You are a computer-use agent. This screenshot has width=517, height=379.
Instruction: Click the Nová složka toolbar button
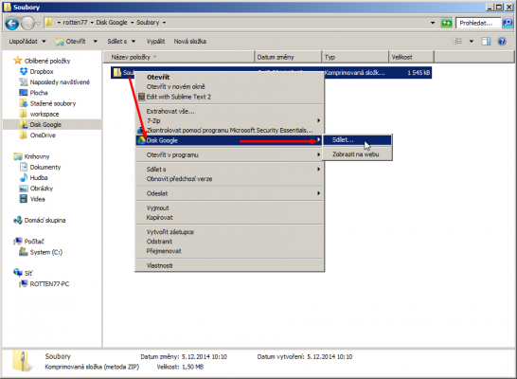click(x=190, y=42)
